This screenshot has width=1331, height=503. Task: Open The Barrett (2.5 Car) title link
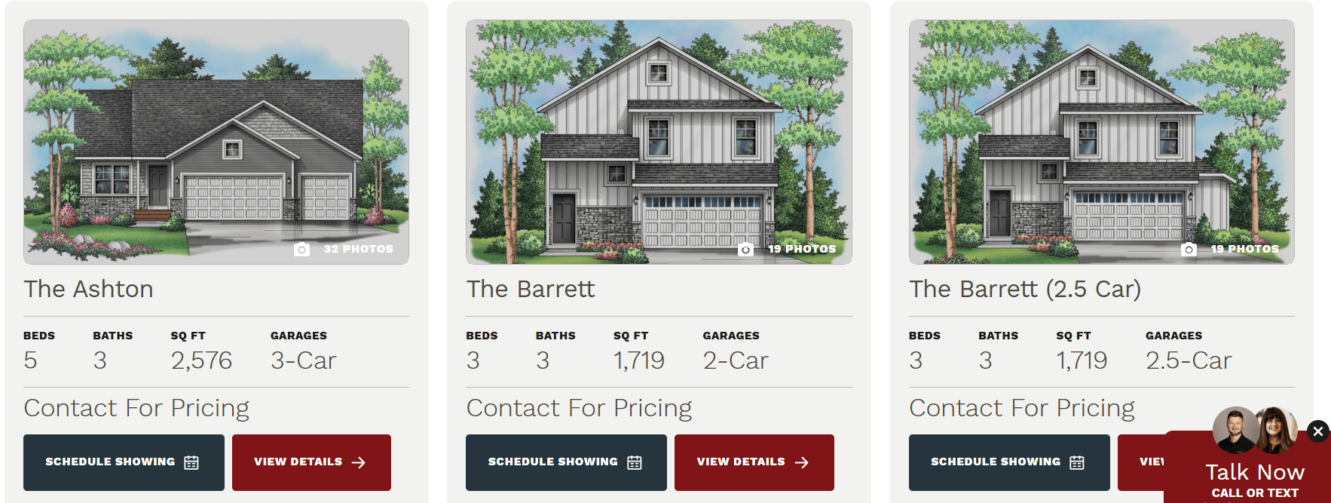coord(1025,289)
